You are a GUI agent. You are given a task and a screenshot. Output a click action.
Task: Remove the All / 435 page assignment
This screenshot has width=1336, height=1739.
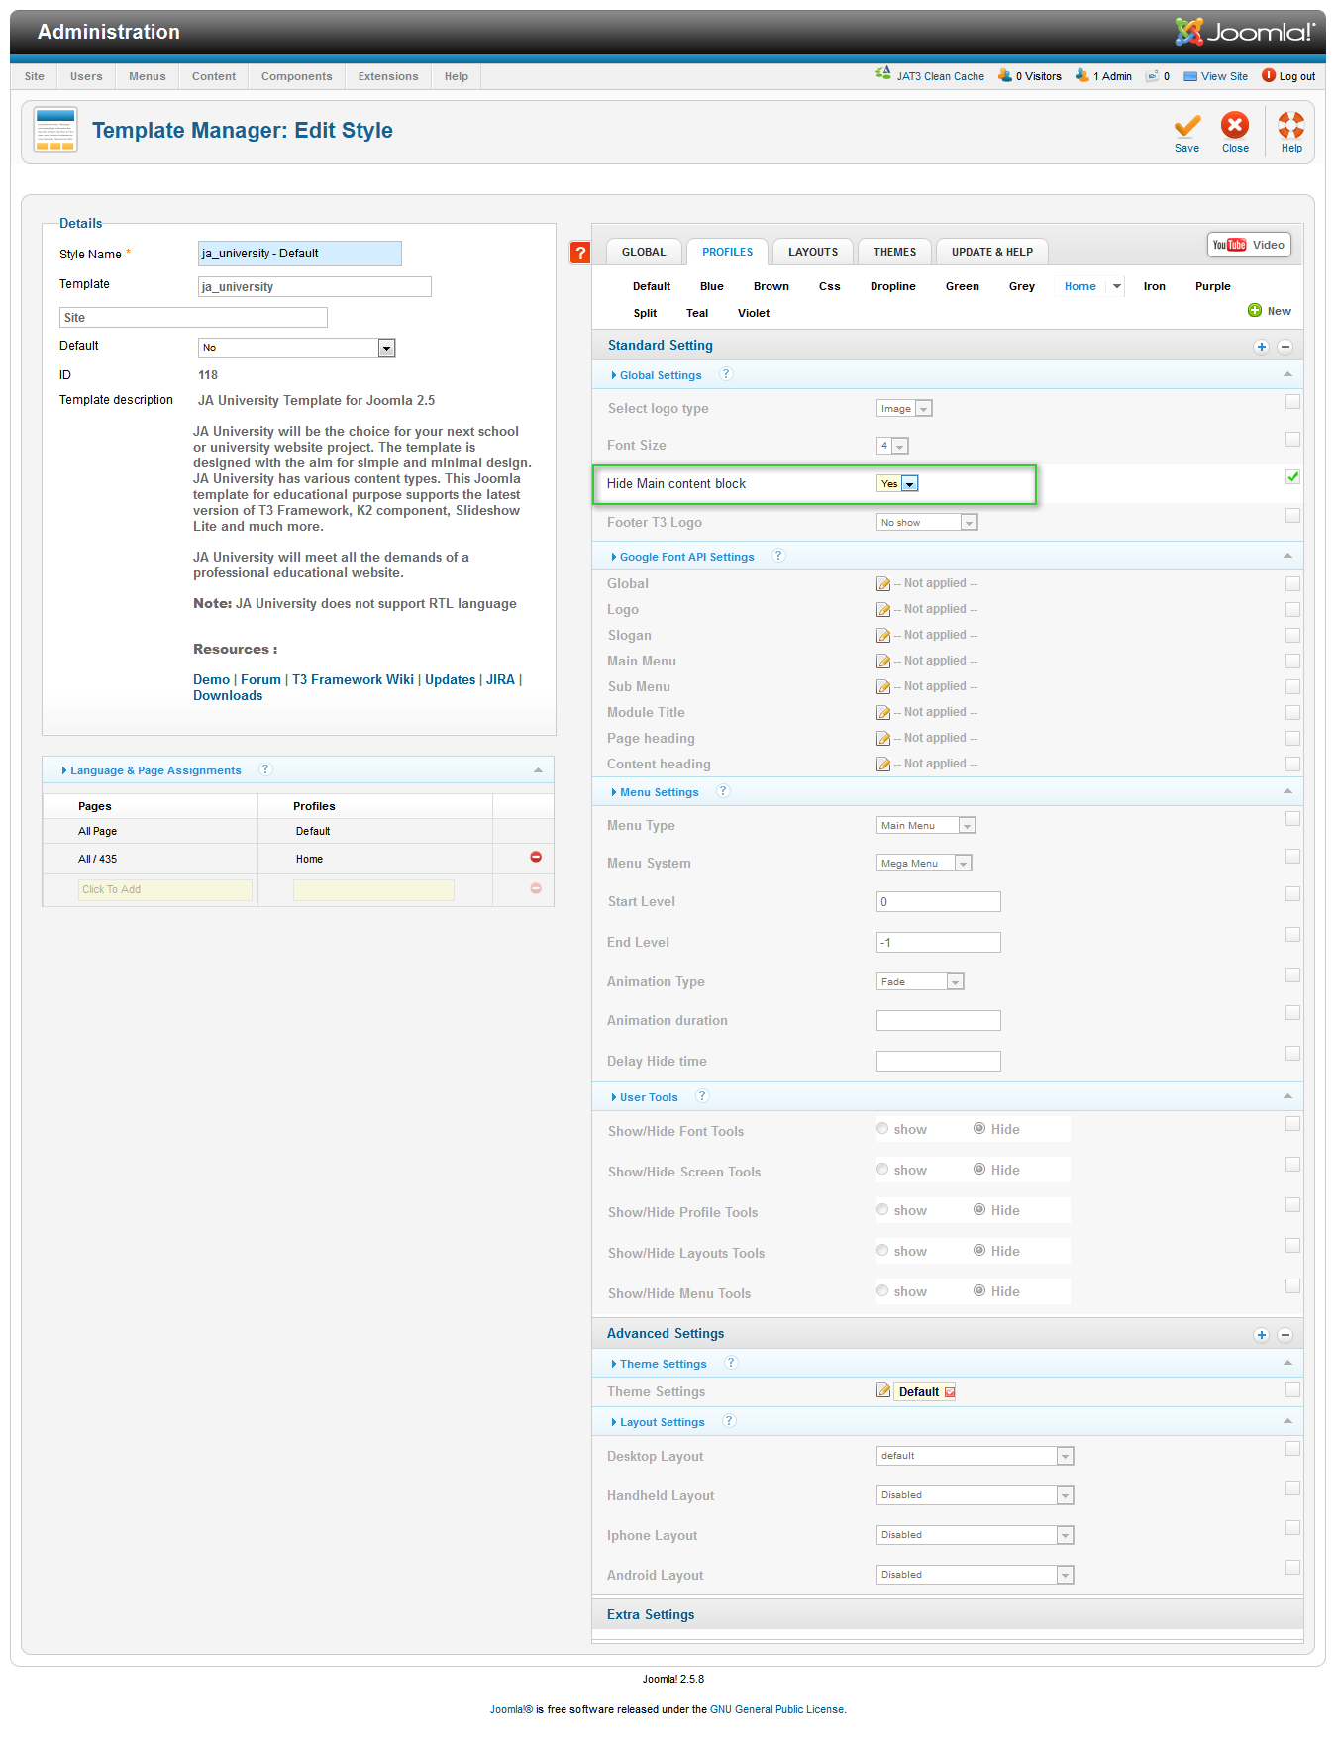[x=536, y=857]
